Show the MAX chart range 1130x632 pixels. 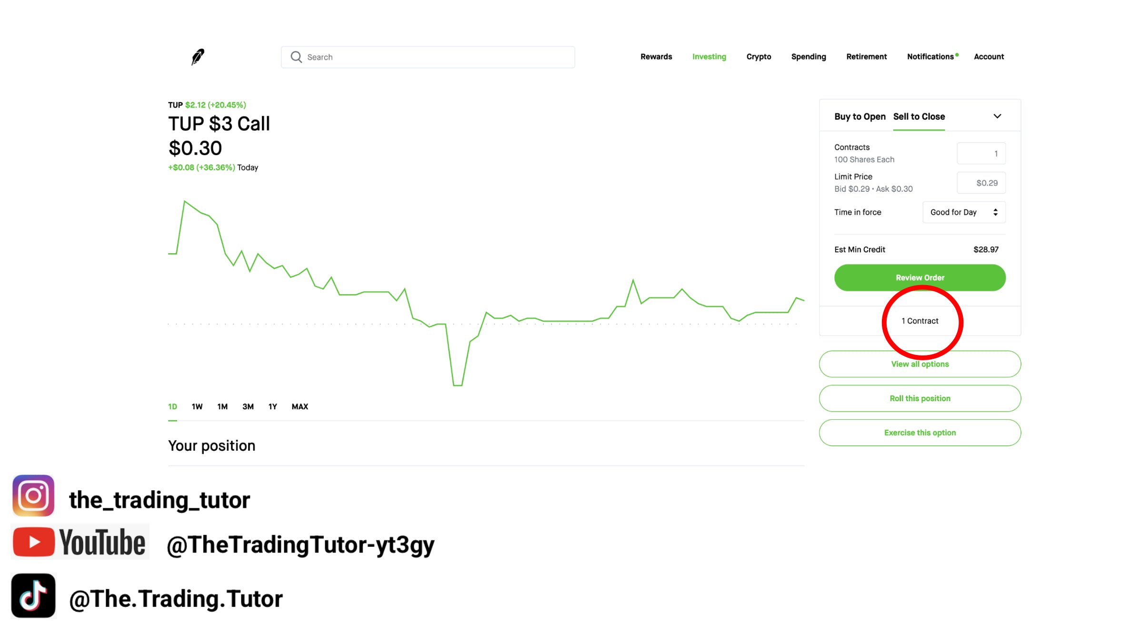tap(300, 406)
